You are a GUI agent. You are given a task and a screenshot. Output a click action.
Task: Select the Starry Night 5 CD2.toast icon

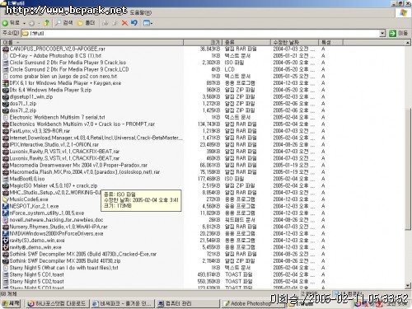[x=5, y=282]
